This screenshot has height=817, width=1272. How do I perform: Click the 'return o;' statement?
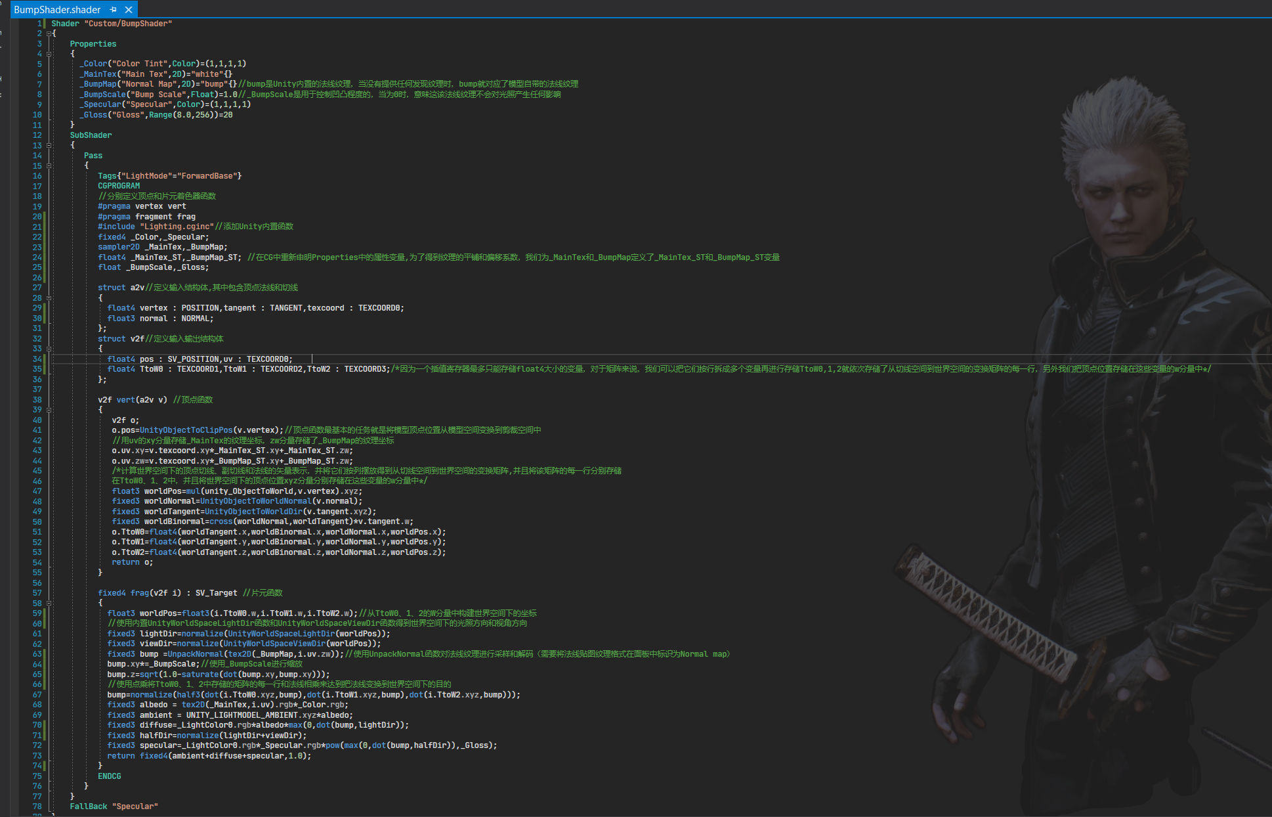(132, 562)
